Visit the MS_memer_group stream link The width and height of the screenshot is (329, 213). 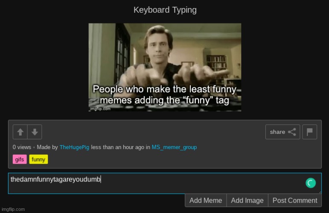tap(174, 147)
